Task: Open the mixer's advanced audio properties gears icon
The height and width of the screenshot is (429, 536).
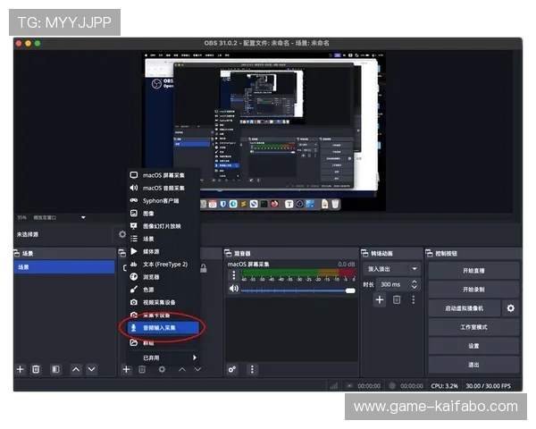Action: click(x=232, y=369)
